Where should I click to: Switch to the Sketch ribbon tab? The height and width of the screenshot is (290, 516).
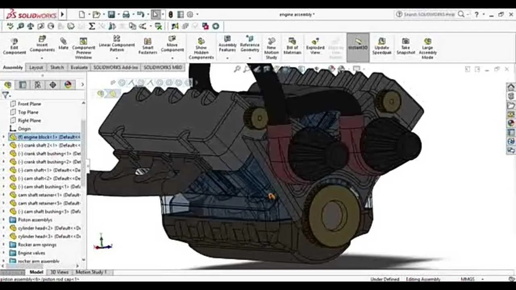tap(57, 67)
